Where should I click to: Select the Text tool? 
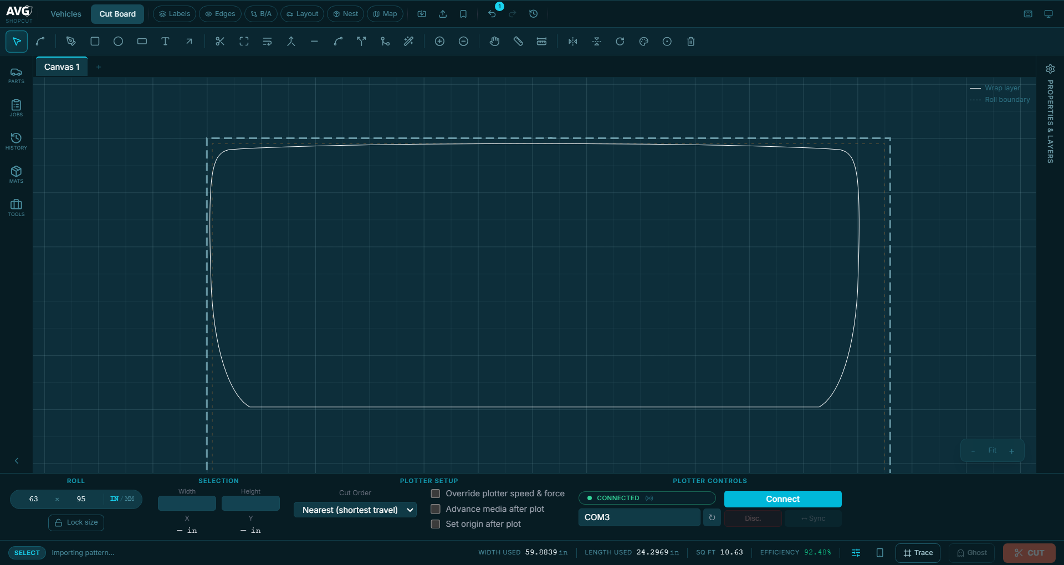(165, 42)
